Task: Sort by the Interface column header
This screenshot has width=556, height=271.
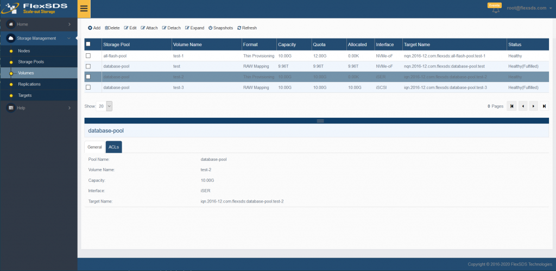Action: pyautogui.click(x=388, y=45)
